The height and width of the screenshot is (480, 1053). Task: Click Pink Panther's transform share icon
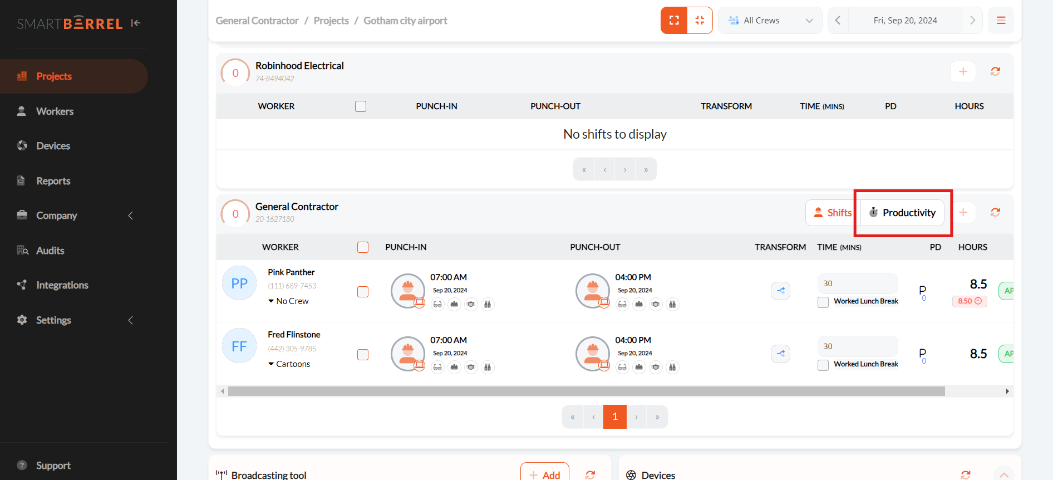[x=780, y=291]
